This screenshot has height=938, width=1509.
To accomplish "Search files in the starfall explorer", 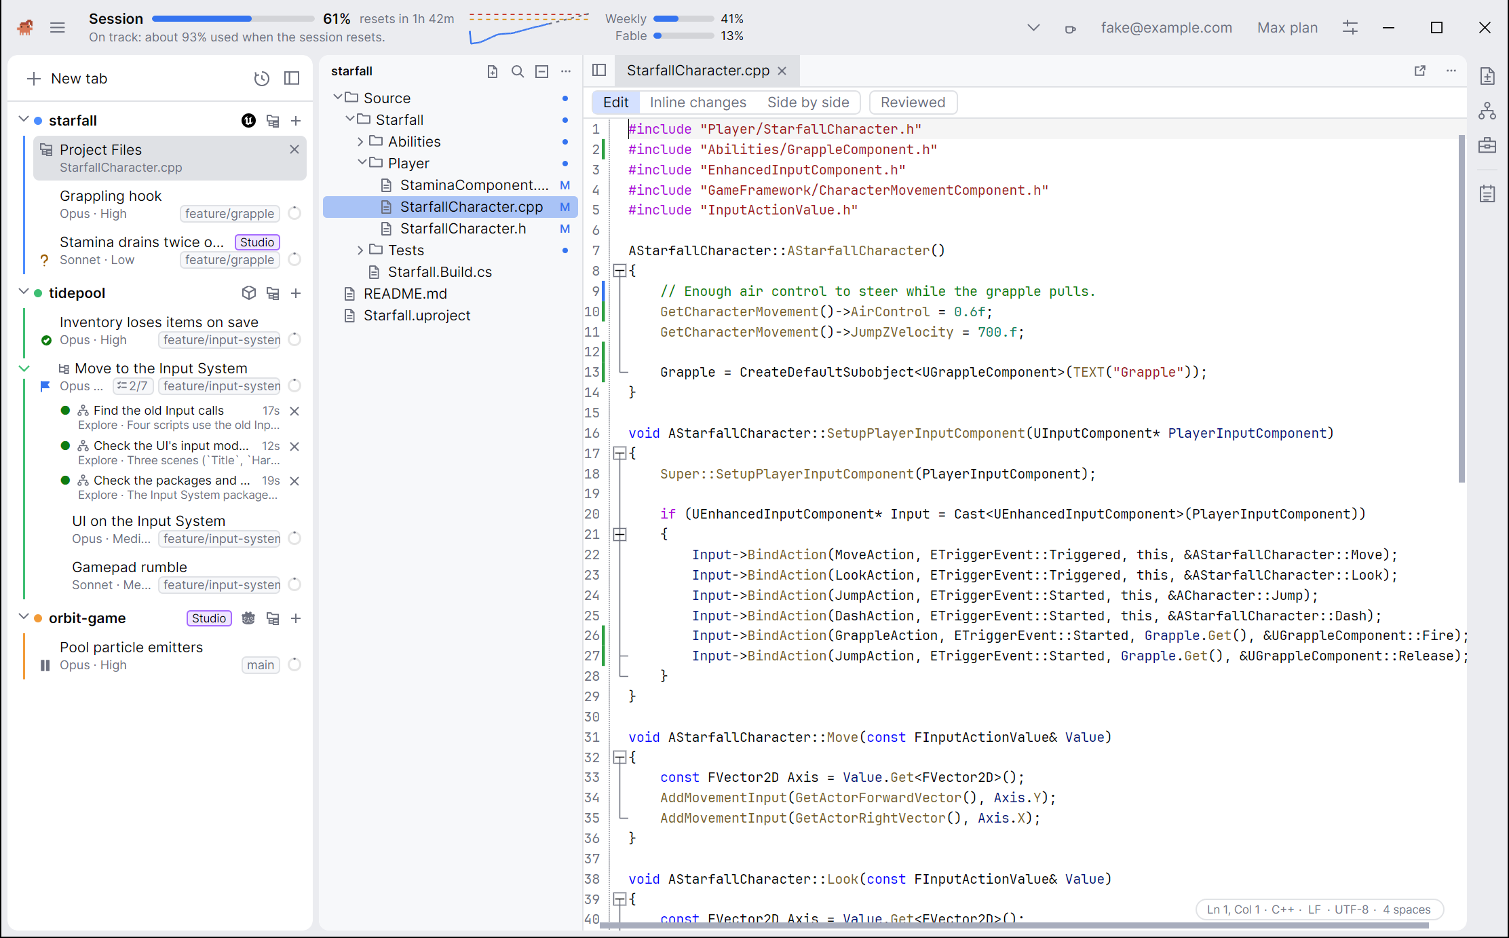I will tap(517, 71).
